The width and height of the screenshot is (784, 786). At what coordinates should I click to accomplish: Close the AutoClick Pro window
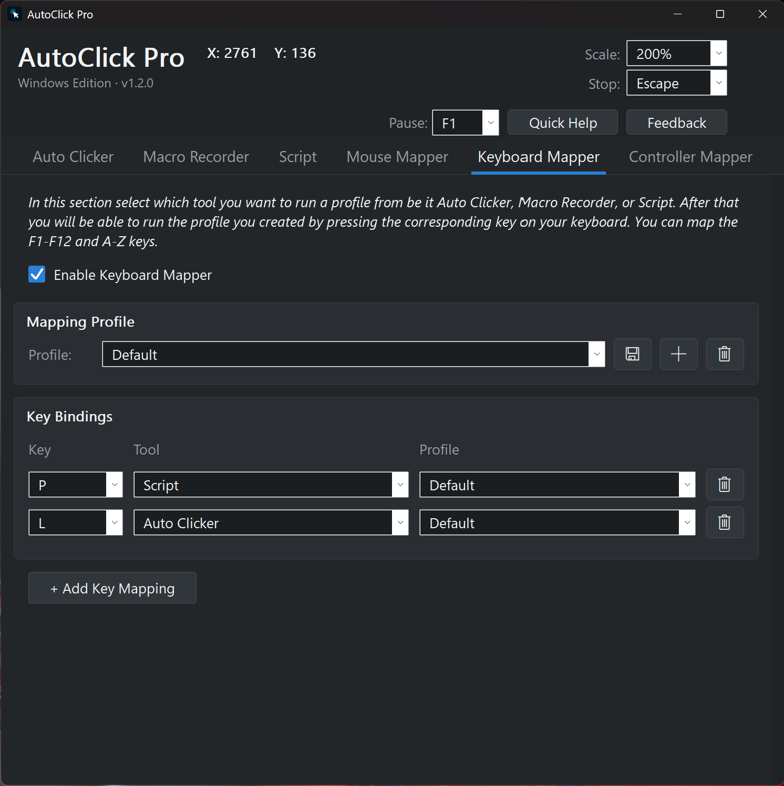pos(762,14)
